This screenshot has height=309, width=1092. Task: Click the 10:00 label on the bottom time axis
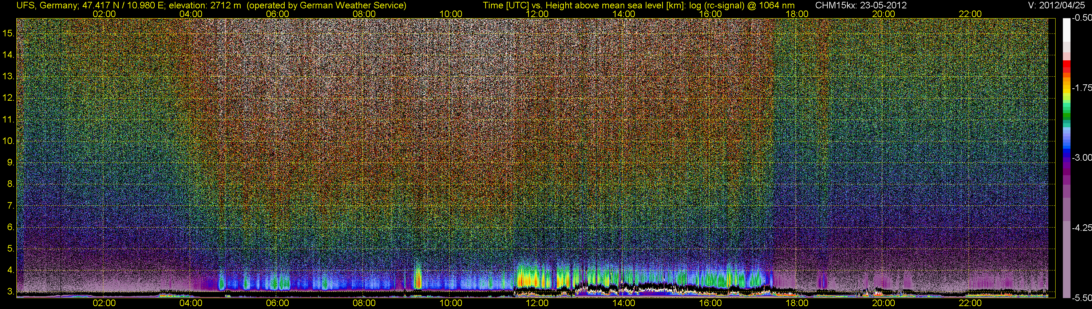451,303
